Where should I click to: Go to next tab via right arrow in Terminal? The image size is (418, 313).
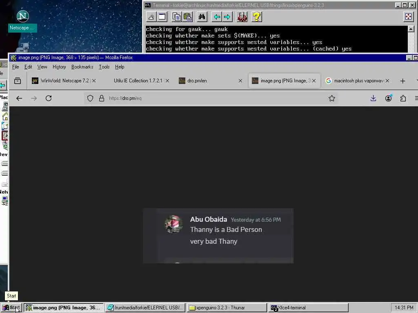coord(227,17)
